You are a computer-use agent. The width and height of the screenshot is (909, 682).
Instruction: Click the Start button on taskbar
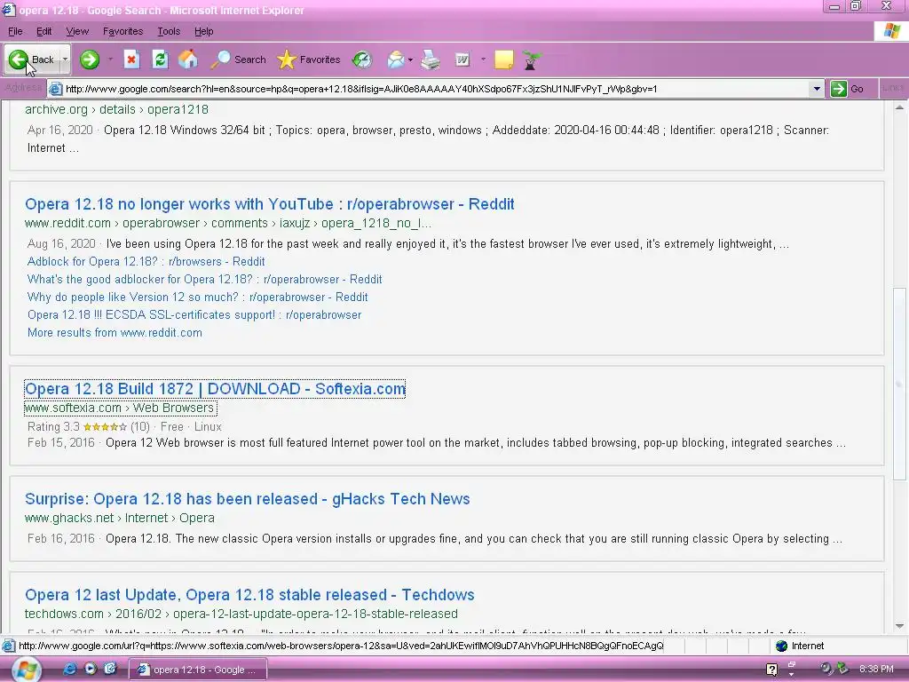click(x=26, y=670)
